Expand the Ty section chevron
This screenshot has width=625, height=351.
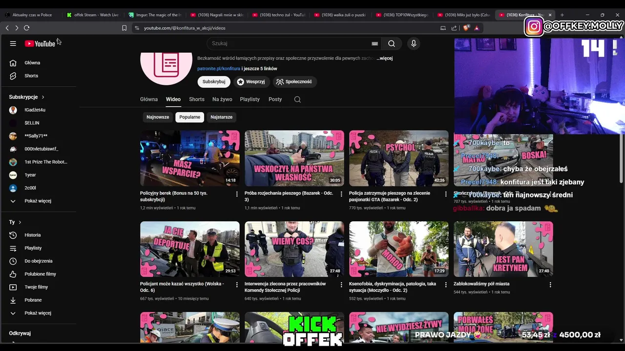click(20, 222)
